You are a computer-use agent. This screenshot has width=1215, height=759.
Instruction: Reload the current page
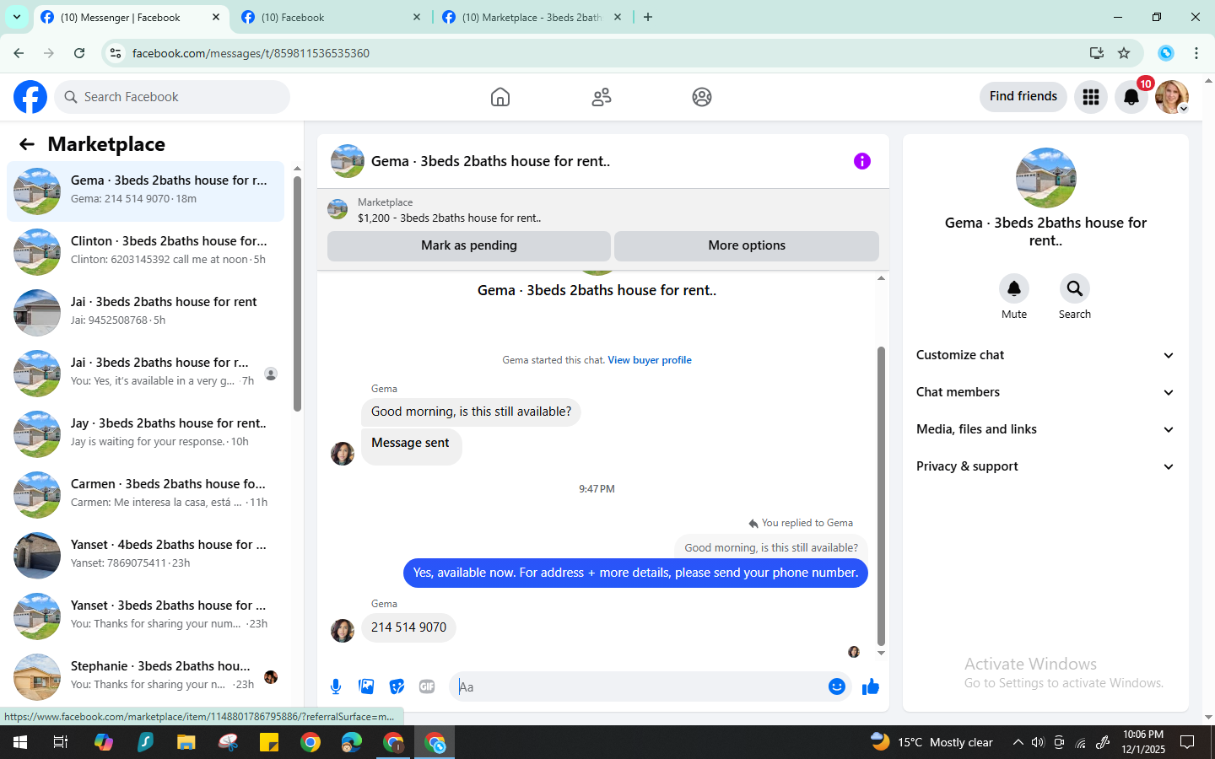click(79, 53)
